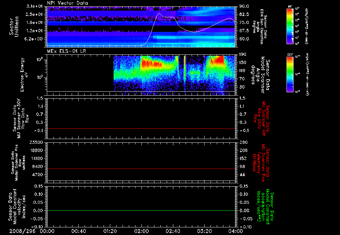Select the 'NPI Vector Data' panel title
The image size is (340, 235).
pos(67,3)
